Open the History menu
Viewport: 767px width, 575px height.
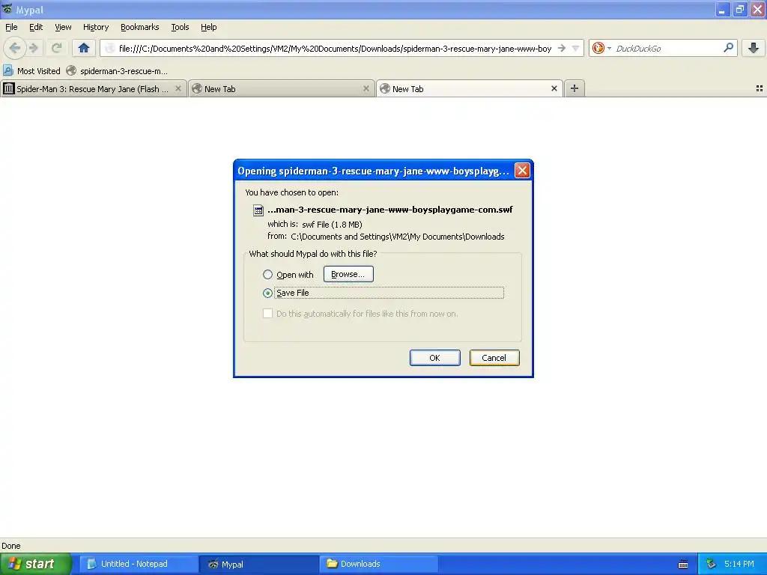click(x=95, y=27)
